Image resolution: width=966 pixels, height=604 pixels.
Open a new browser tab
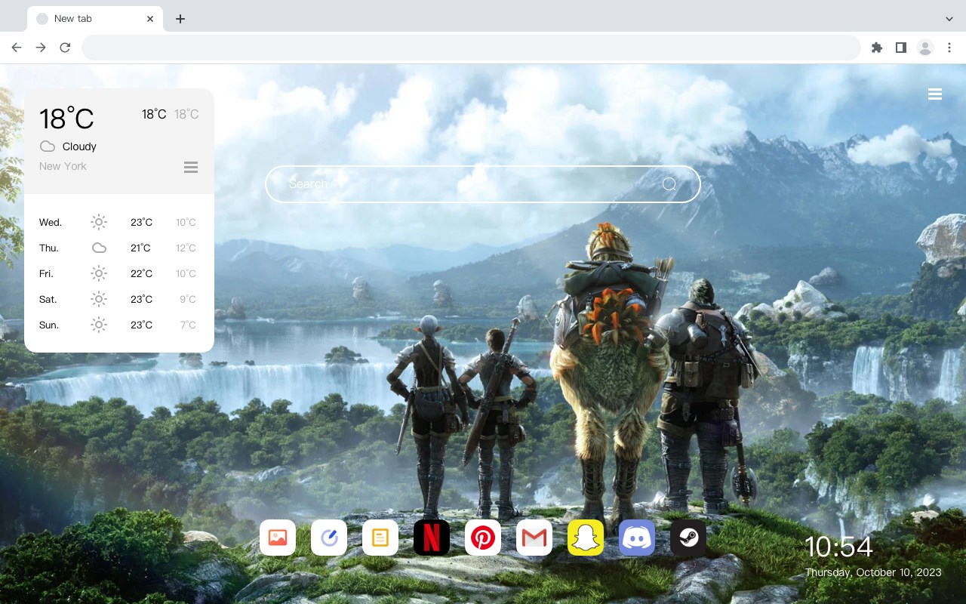point(180,19)
